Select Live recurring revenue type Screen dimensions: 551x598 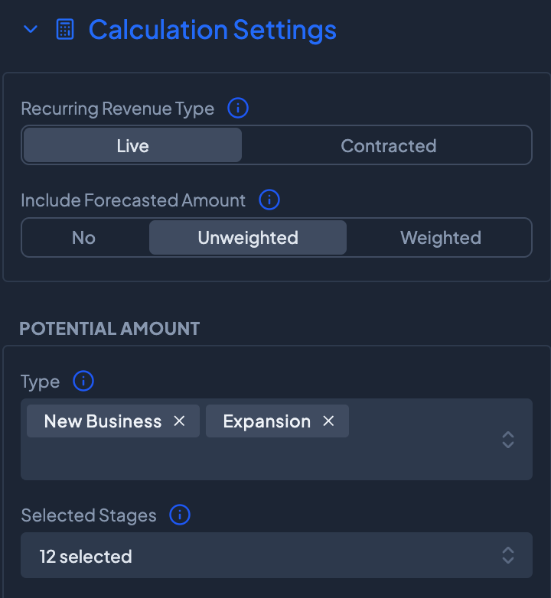click(x=132, y=145)
